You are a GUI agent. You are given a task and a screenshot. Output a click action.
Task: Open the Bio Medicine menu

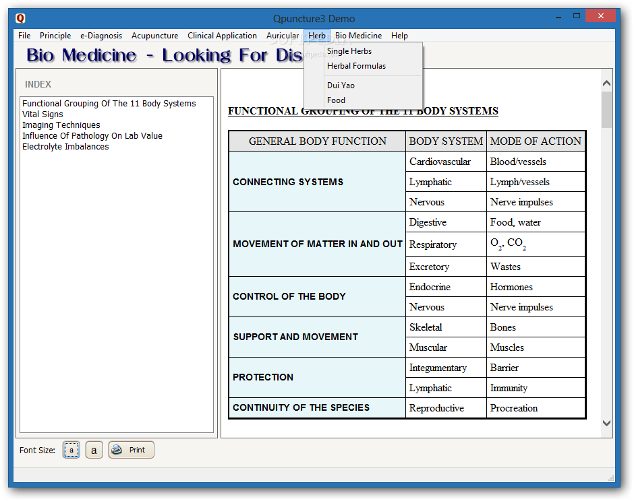coord(358,36)
